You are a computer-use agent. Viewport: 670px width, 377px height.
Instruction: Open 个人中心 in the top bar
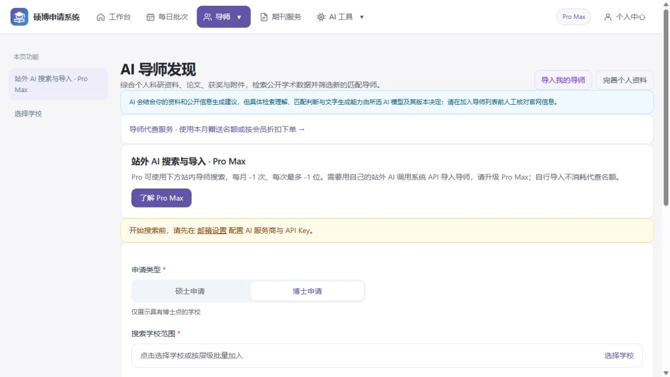point(624,17)
